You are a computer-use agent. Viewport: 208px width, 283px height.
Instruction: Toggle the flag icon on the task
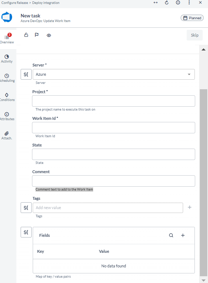coord(37,35)
